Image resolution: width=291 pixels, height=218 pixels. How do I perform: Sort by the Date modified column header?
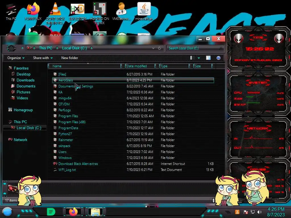click(140, 66)
